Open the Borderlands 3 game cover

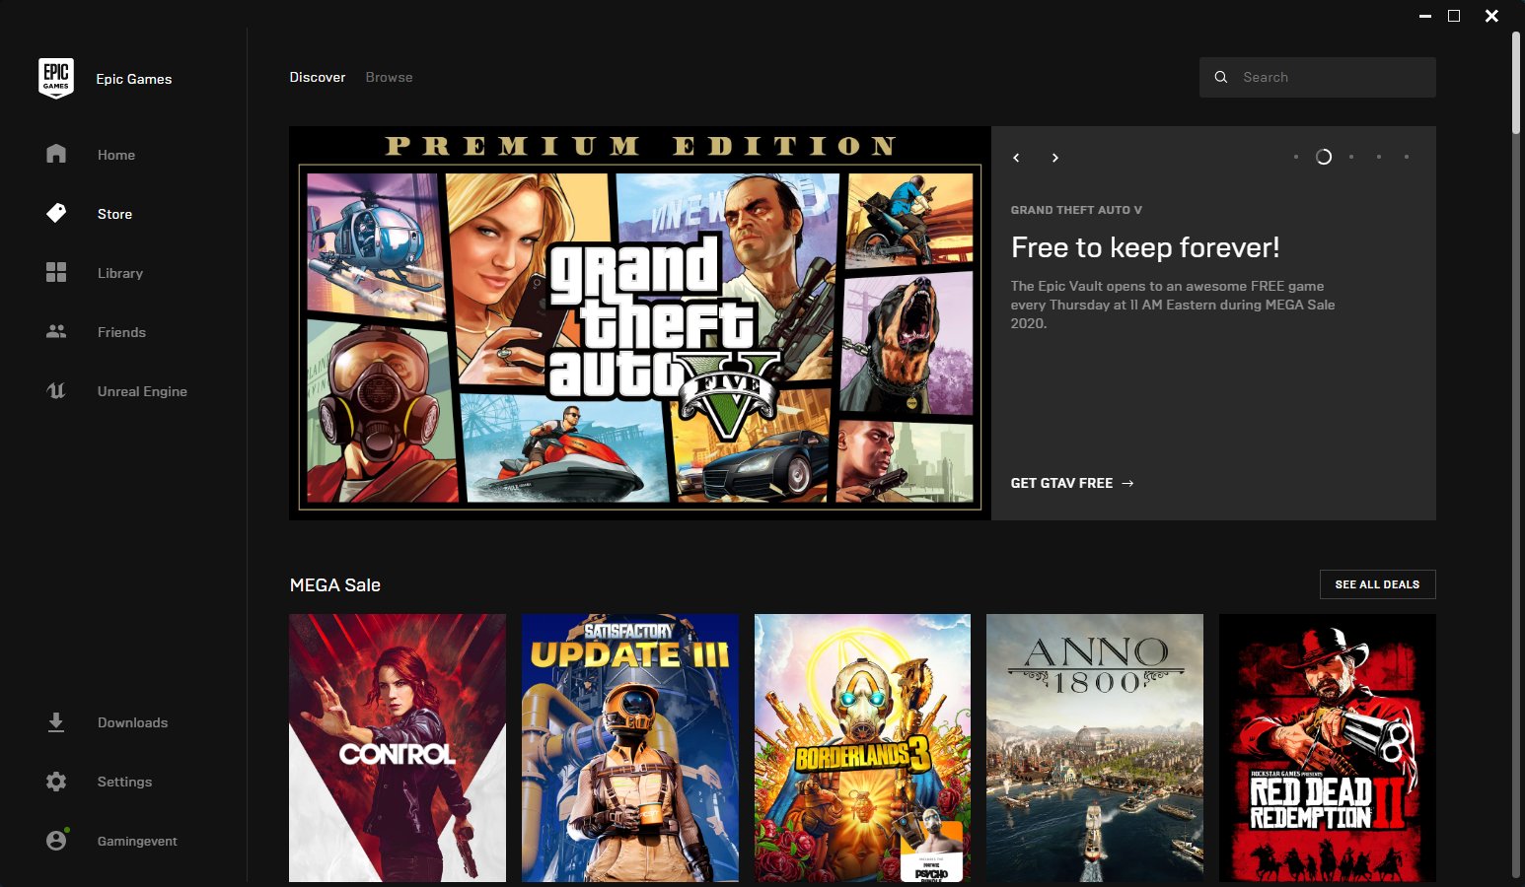click(862, 748)
